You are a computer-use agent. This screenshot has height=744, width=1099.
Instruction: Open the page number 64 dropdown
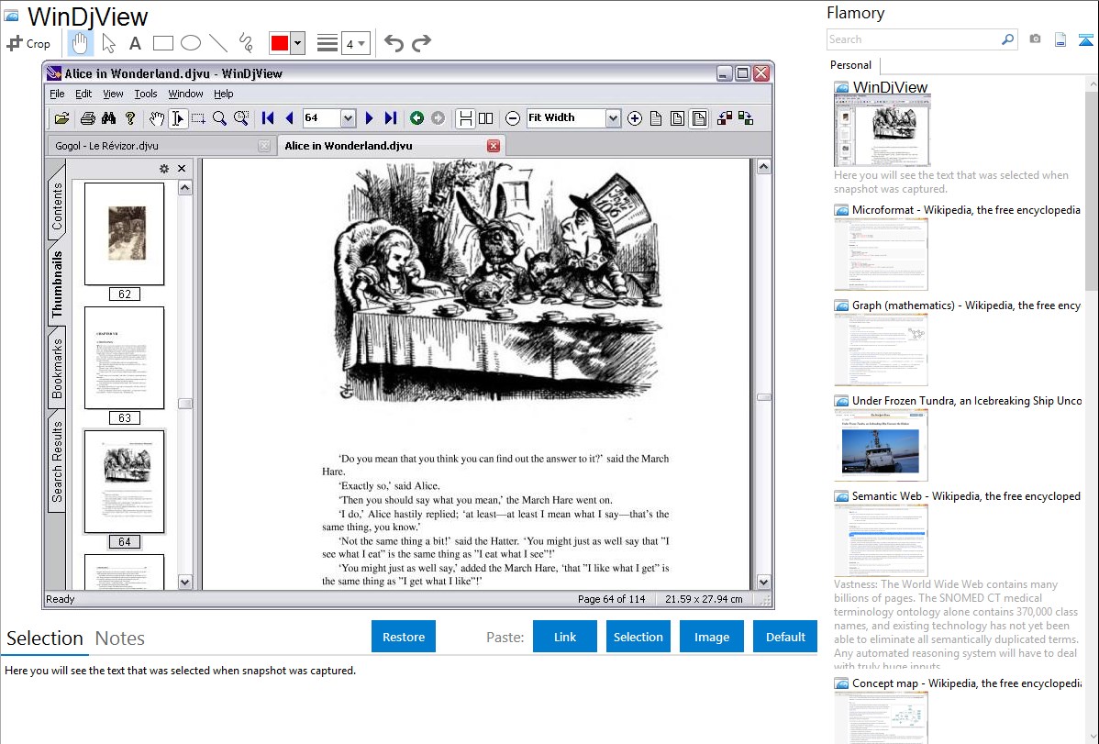[x=348, y=118]
